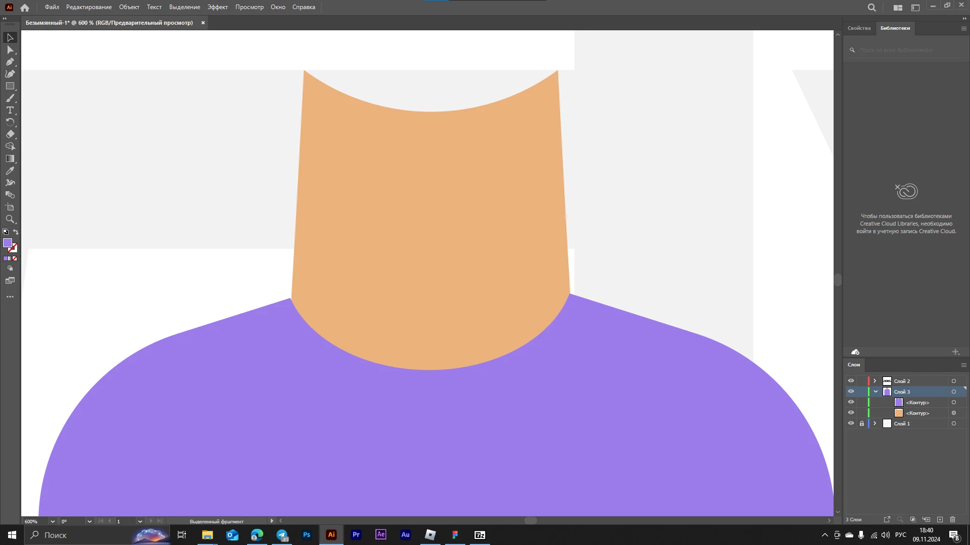Select the Zoom tool in toolbar
Viewport: 970px width, 545px height.
pos(10,219)
